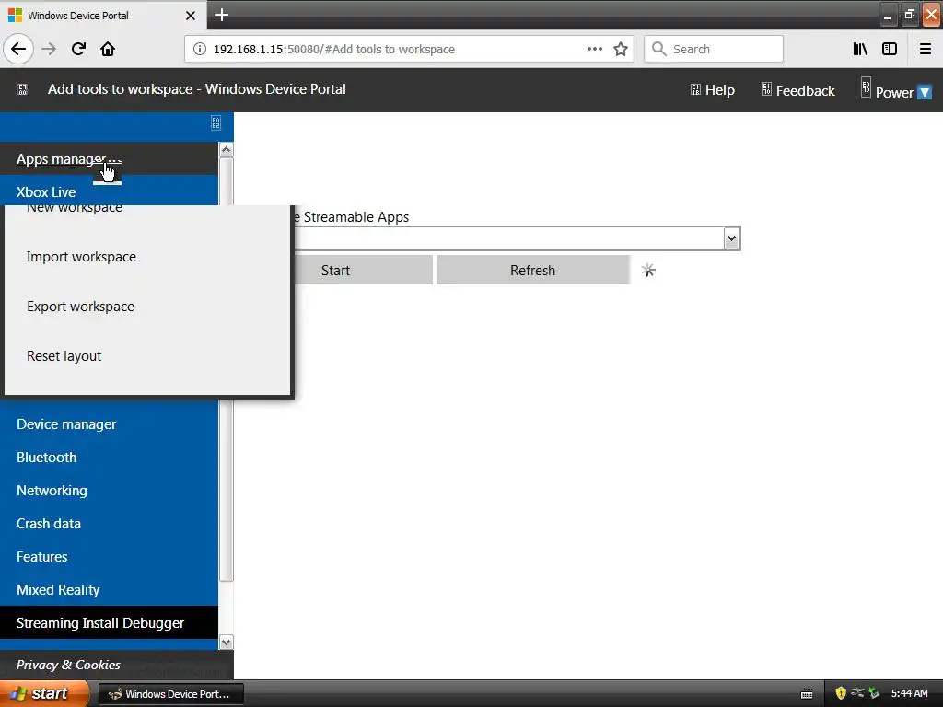Open Bluetooth in sidebar
The image size is (943, 707).
109,457
